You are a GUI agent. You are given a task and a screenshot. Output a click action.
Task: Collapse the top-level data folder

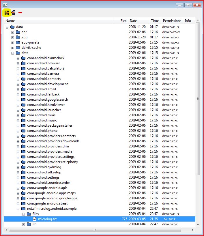(x=7, y=27)
